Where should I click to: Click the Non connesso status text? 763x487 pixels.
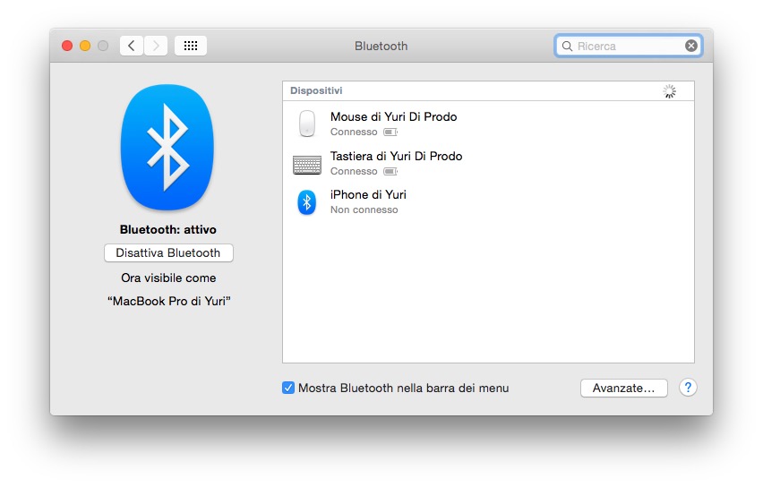click(x=364, y=209)
